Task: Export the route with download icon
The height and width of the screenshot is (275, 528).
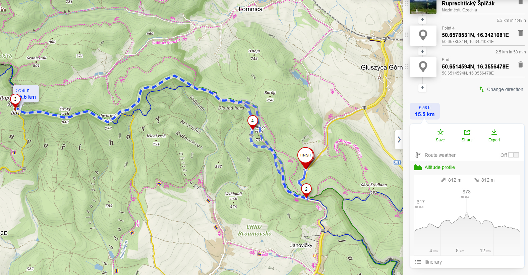Action: (x=494, y=132)
